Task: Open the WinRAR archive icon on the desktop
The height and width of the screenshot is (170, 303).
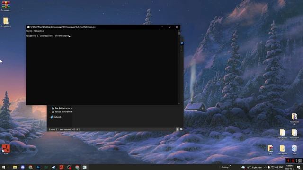Action: click(6, 5)
